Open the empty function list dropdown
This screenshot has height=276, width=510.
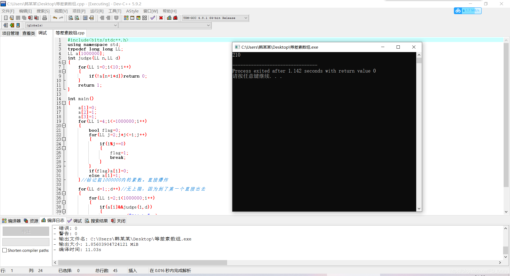click(x=164, y=25)
